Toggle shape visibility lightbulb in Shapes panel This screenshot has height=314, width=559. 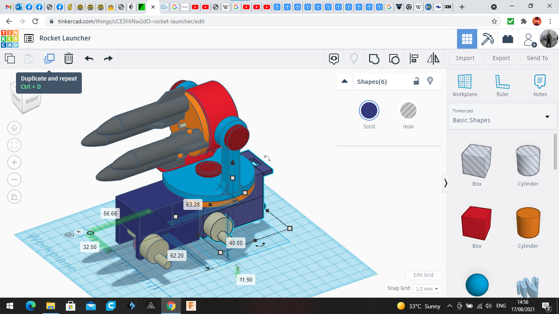pos(430,81)
